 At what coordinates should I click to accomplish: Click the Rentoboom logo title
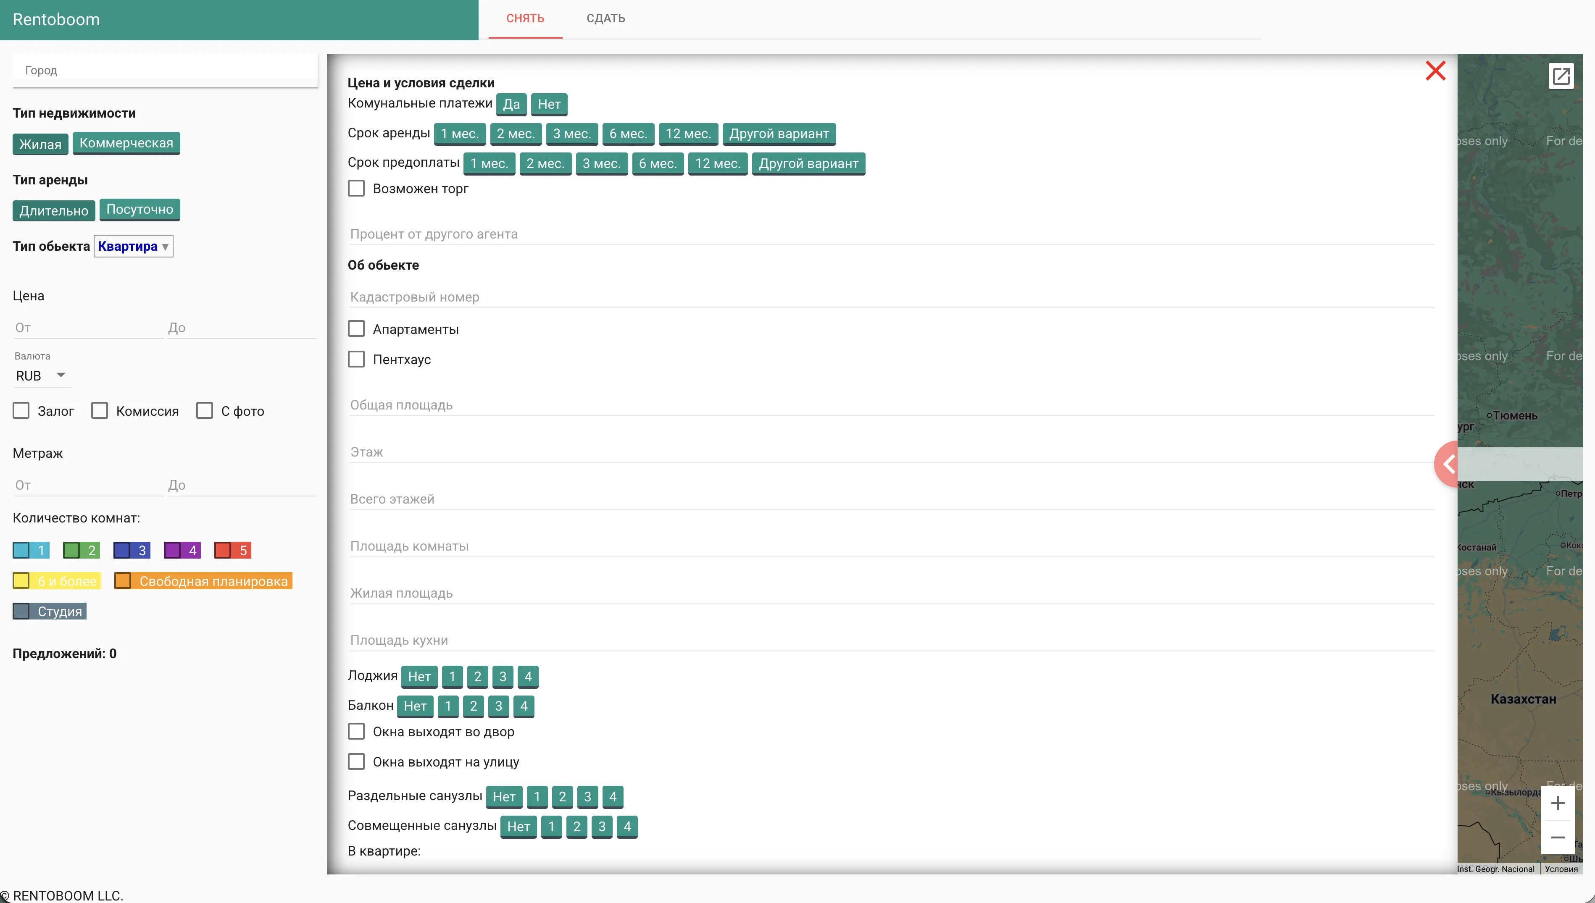coord(56,19)
